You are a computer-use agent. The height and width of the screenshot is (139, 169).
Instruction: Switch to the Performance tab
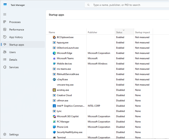pos(23,29)
